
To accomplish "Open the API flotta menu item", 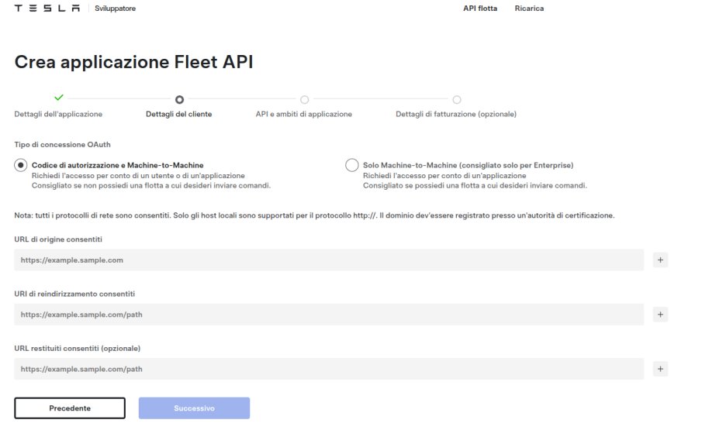I will coord(479,9).
